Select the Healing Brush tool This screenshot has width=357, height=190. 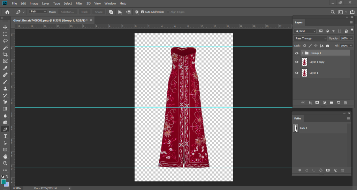coord(5,75)
